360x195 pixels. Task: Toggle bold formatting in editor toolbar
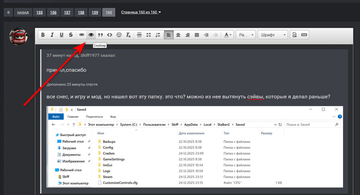[x=43, y=35]
